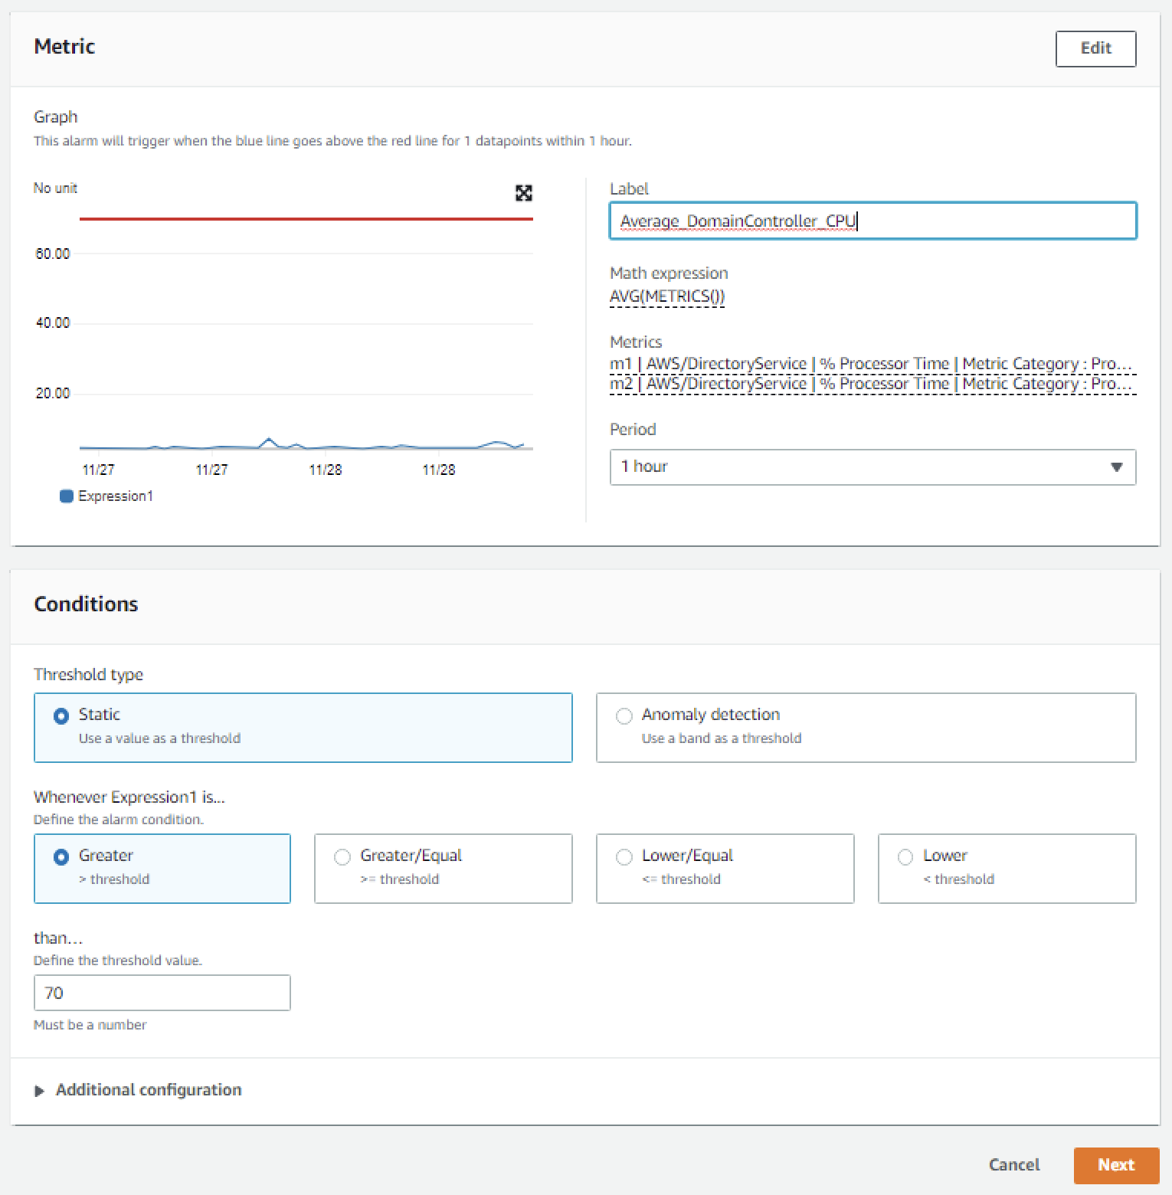The width and height of the screenshot is (1172, 1195).
Task: Select the Anomaly detection threshold type
Action: pyautogui.click(x=624, y=715)
